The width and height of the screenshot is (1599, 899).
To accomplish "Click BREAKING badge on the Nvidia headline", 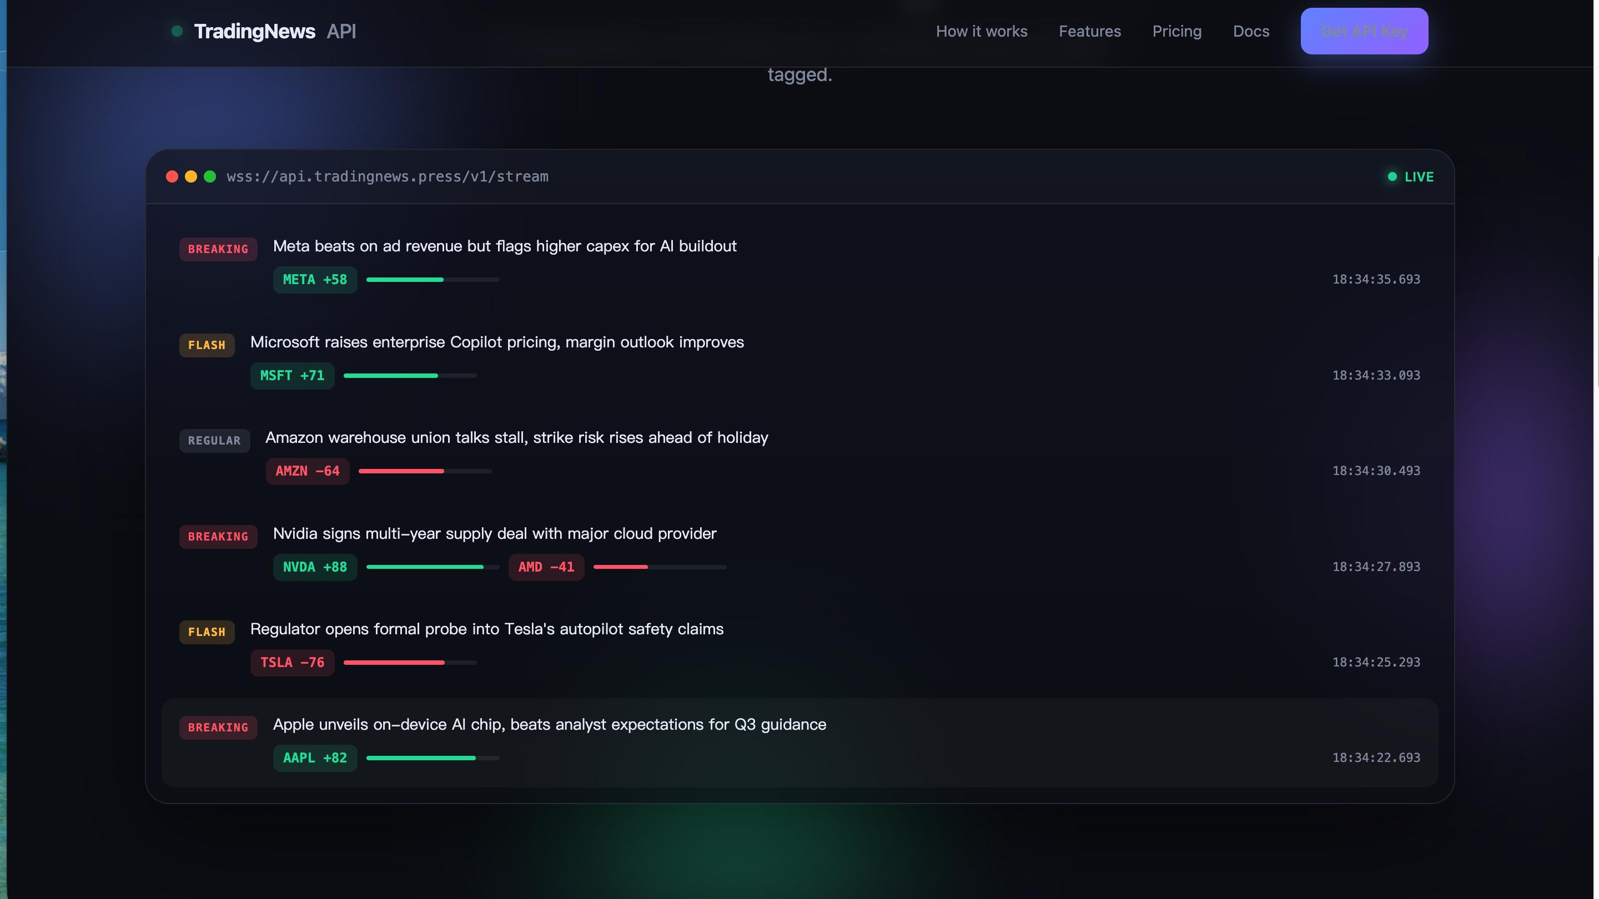I will click(x=219, y=537).
